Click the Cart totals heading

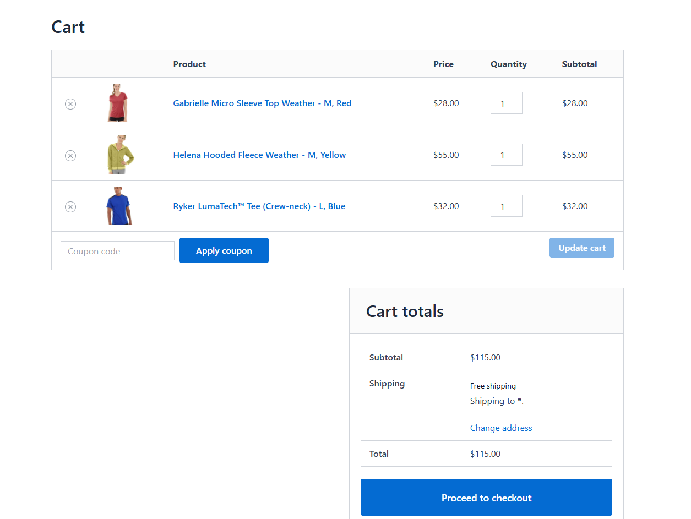coord(405,311)
